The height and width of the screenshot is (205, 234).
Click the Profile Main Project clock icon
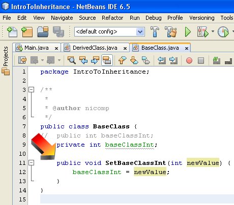coord(223,31)
